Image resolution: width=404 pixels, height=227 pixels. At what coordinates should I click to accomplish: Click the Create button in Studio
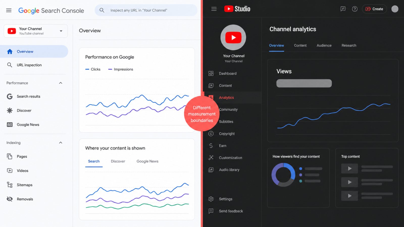[x=374, y=9]
